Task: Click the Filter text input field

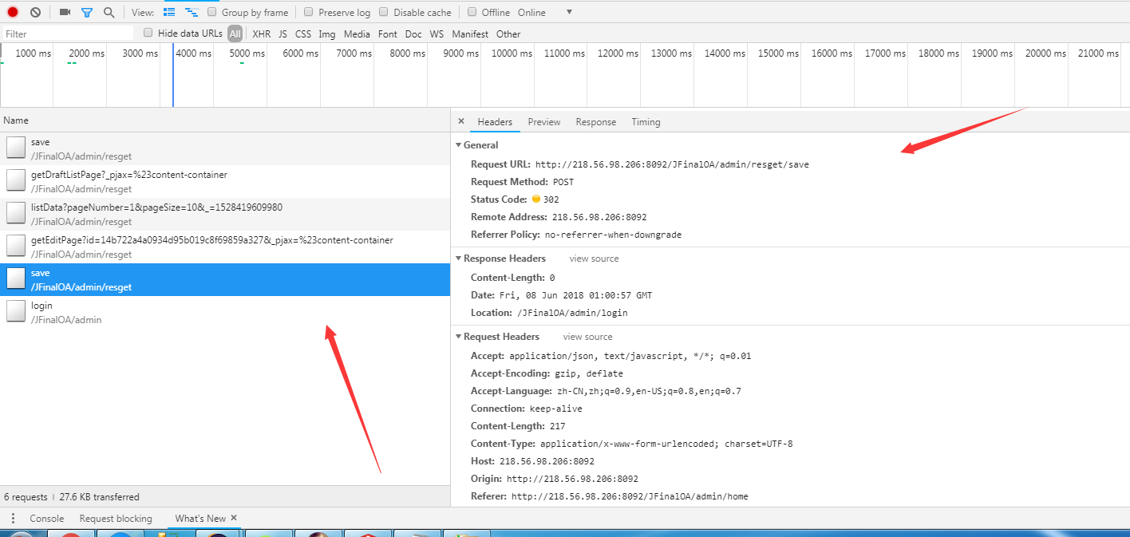Action: tap(68, 34)
